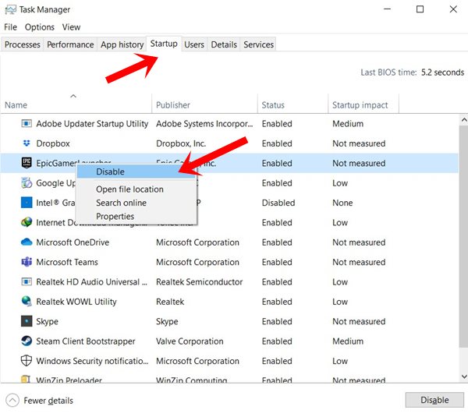Viewport: 468px width, 417px height.
Task: Select the Microsoft Teams row name
Action: point(67,262)
